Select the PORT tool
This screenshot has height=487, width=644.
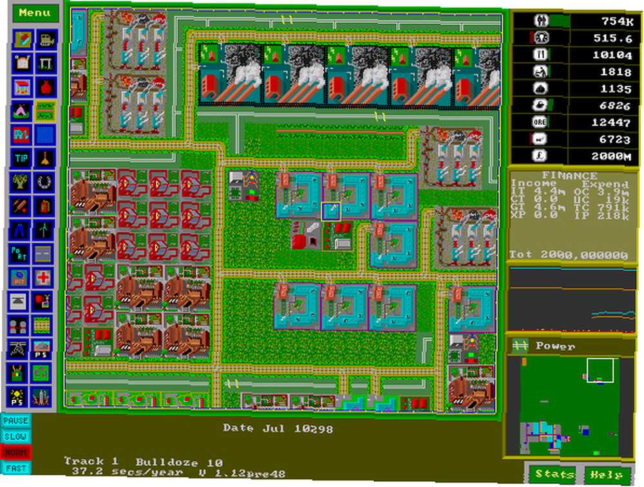[20, 254]
